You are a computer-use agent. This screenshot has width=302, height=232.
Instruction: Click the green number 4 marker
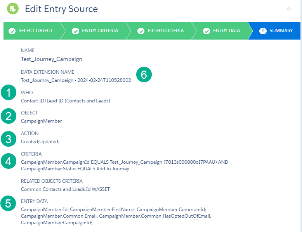click(9, 161)
